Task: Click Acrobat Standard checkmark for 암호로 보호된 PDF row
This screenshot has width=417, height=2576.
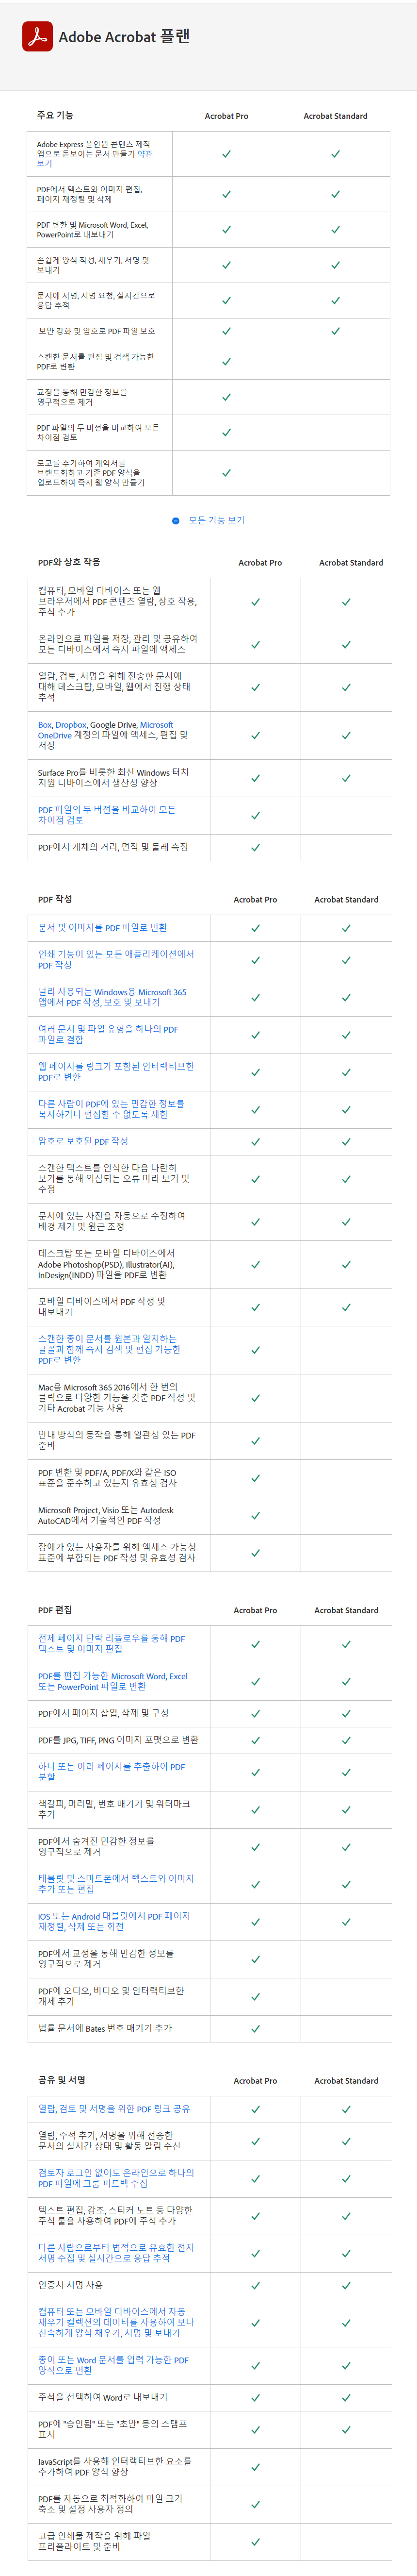Action: click(x=346, y=1141)
